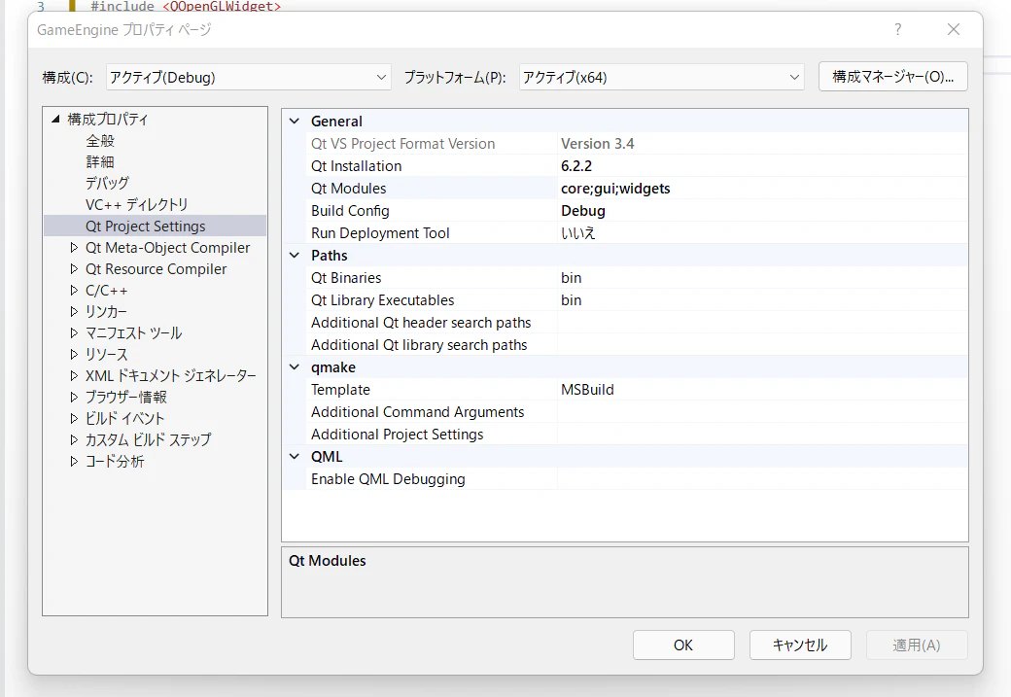Collapse the QML property section
The image size is (1011, 697).
tap(295, 457)
